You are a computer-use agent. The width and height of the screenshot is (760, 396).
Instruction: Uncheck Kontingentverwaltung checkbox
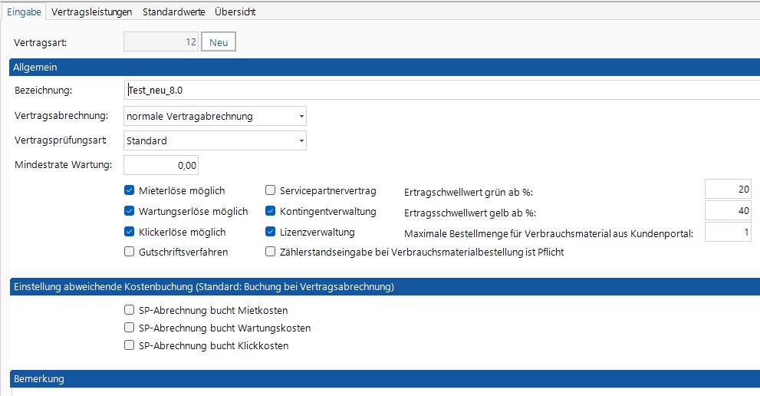(271, 211)
